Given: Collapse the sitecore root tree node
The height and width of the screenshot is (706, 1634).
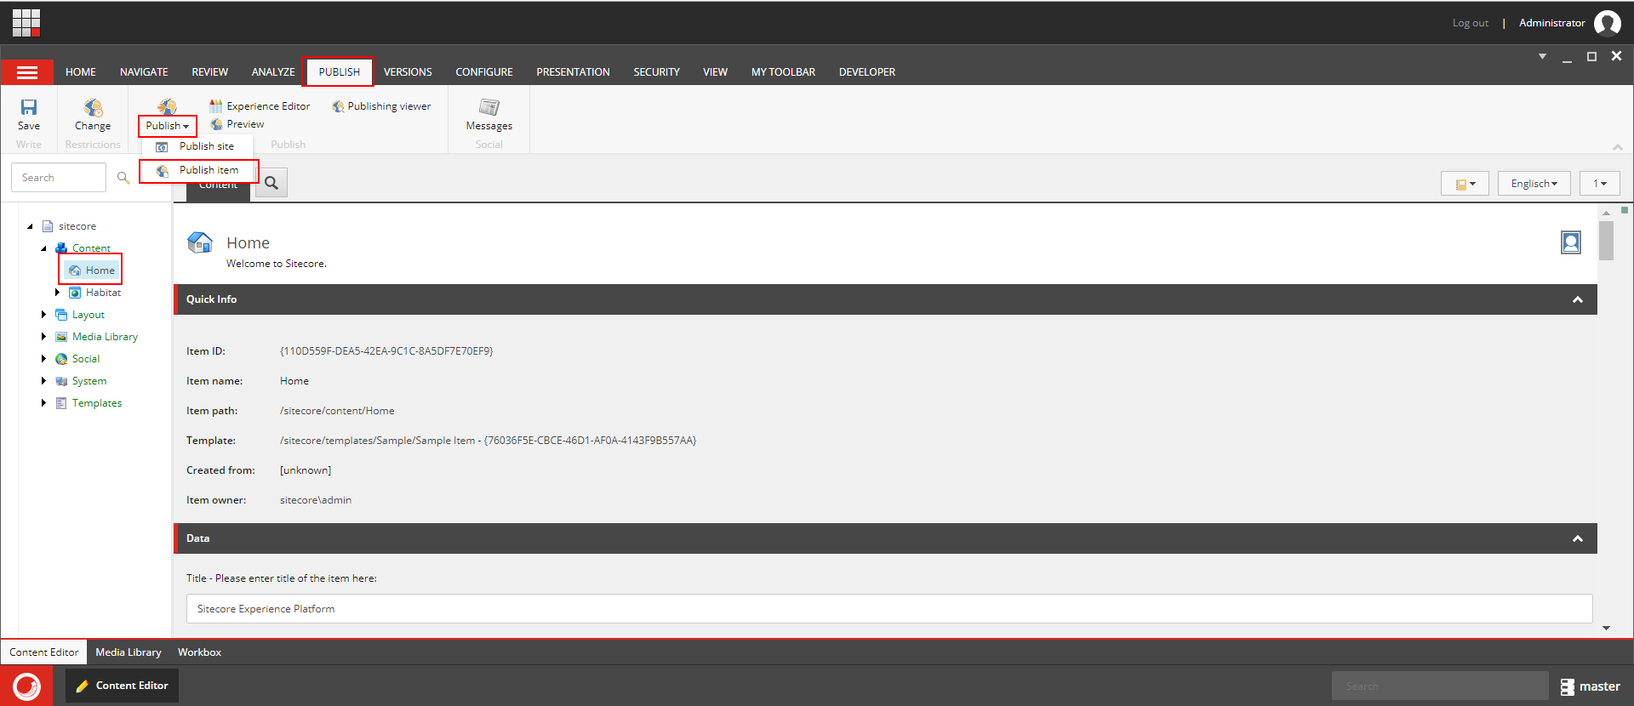Looking at the screenshot, I should pos(31,226).
